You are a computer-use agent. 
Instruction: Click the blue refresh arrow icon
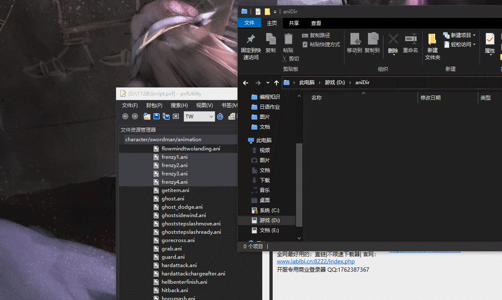[x=220, y=116]
